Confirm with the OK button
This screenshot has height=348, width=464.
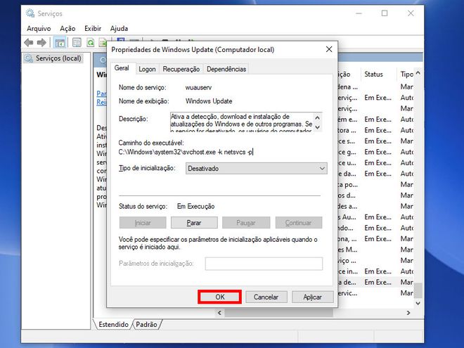(x=220, y=297)
